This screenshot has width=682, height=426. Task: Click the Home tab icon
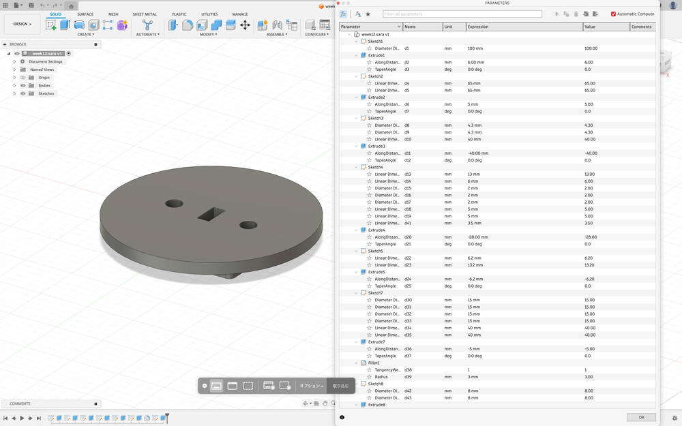pyautogui.click(x=71, y=6)
